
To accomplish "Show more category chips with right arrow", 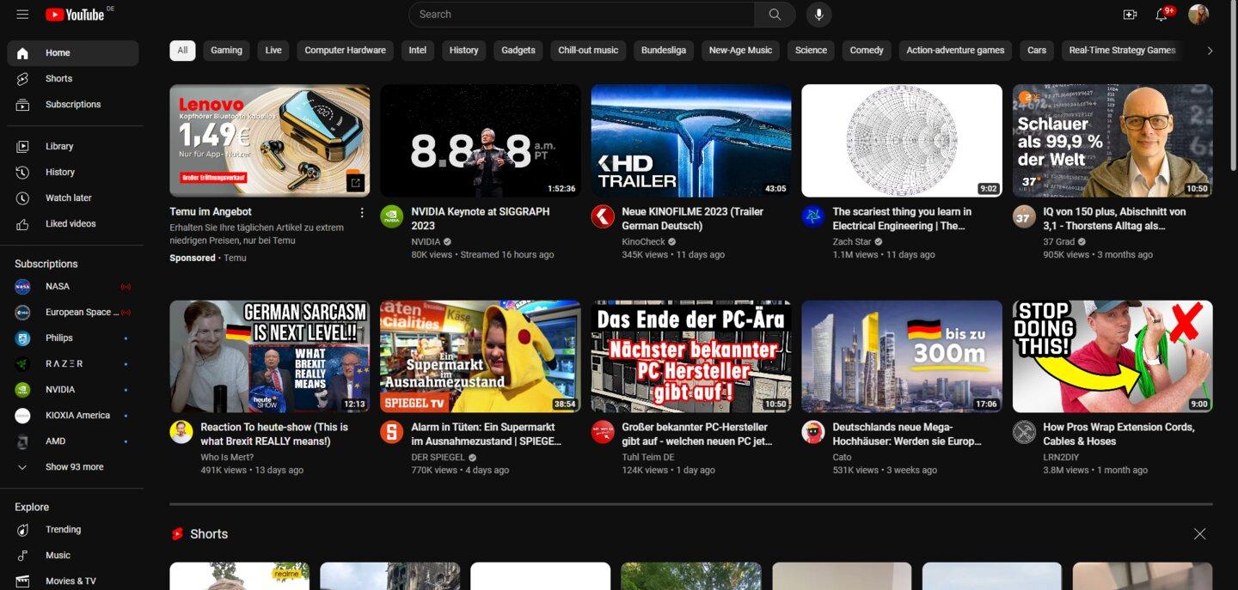I will [x=1210, y=51].
